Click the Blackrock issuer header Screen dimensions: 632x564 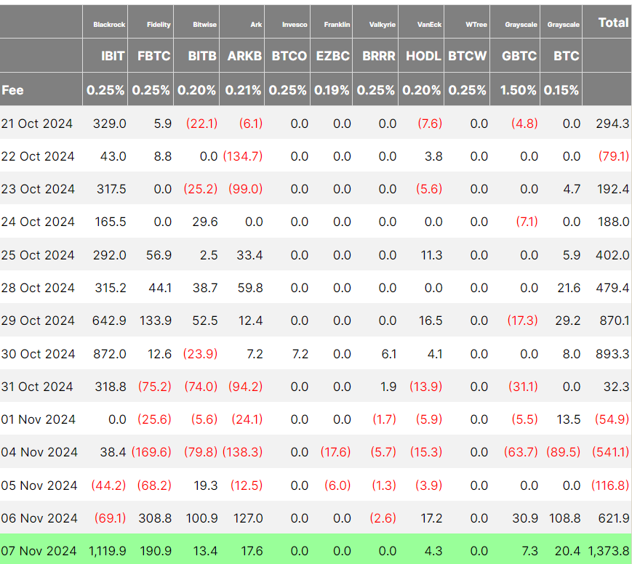[x=109, y=25]
